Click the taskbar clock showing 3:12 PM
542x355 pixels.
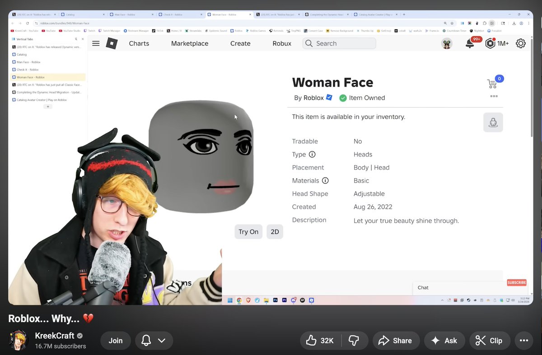524,300
